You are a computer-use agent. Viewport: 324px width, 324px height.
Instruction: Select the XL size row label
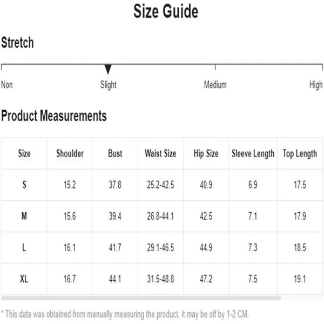pyautogui.click(x=24, y=279)
